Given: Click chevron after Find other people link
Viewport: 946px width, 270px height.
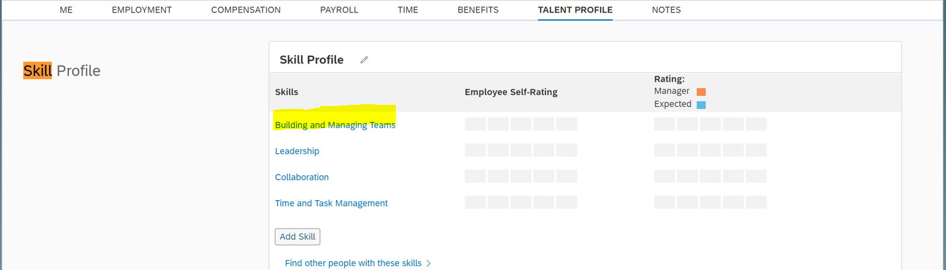Looking at the screenshot, I should (x=428, y=263).
